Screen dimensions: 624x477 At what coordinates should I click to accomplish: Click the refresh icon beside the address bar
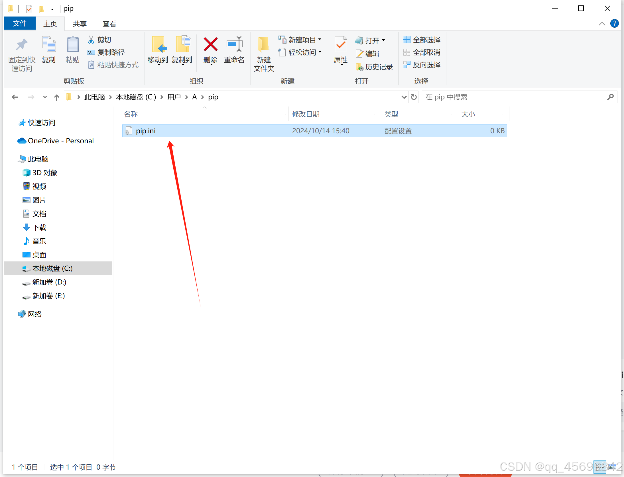click(x=414, y=97)
